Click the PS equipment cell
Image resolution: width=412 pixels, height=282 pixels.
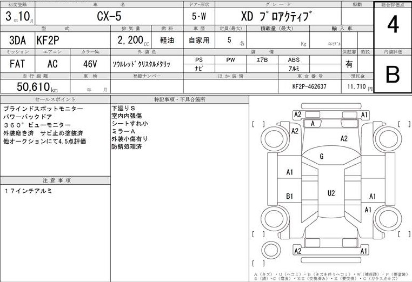tap(198, 59)
